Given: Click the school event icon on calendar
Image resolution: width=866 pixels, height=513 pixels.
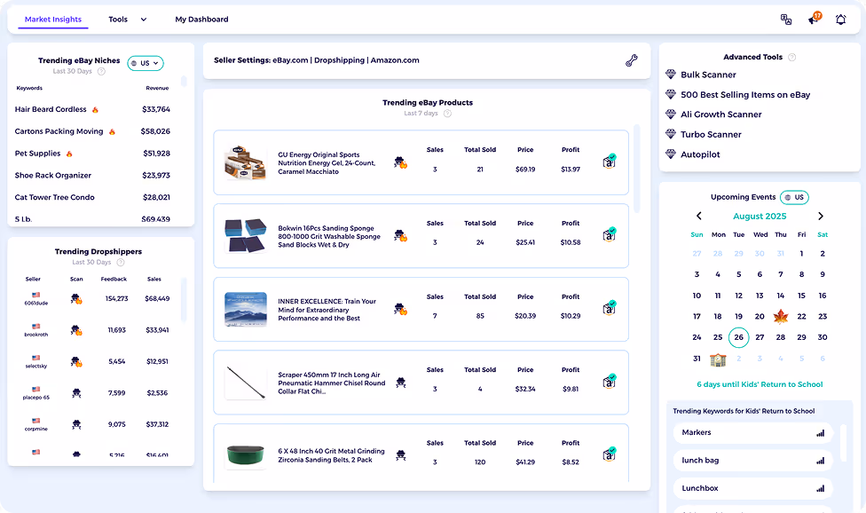Looking at the screenshot, I should [x=718, y=359].
